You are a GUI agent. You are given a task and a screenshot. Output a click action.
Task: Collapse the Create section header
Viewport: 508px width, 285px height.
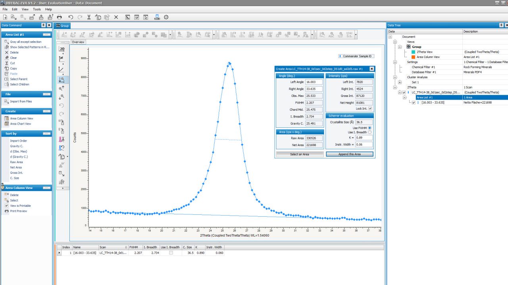coord(46,111)
